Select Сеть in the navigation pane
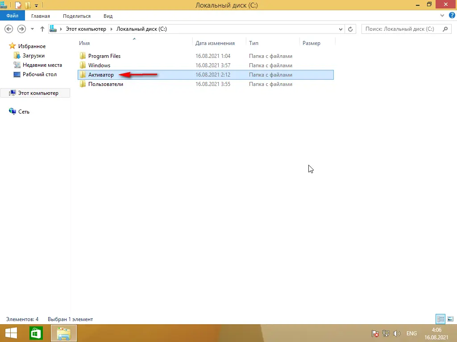Image resolution: width=457 pixels, height=342 pixels. coord(24,112)
